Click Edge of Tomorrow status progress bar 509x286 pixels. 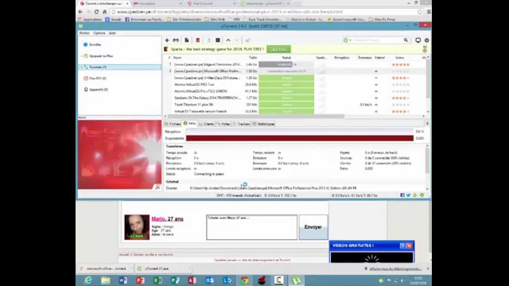coord(286,64)
